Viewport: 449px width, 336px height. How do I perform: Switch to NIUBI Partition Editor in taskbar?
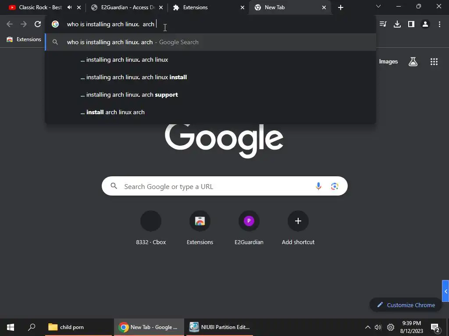pos(220,327)
